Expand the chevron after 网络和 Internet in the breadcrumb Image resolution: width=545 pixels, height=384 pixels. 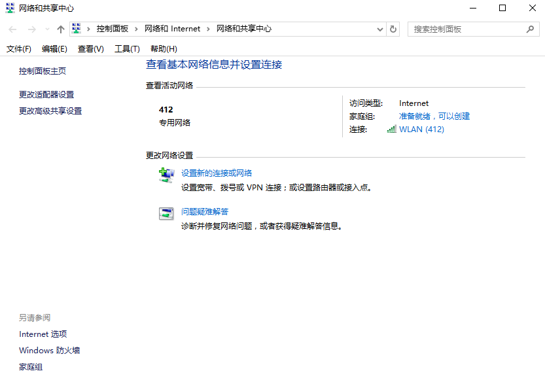[x=208, y=29]
